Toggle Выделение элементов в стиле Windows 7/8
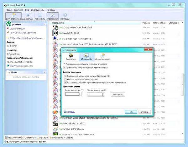 click(65, 76)
